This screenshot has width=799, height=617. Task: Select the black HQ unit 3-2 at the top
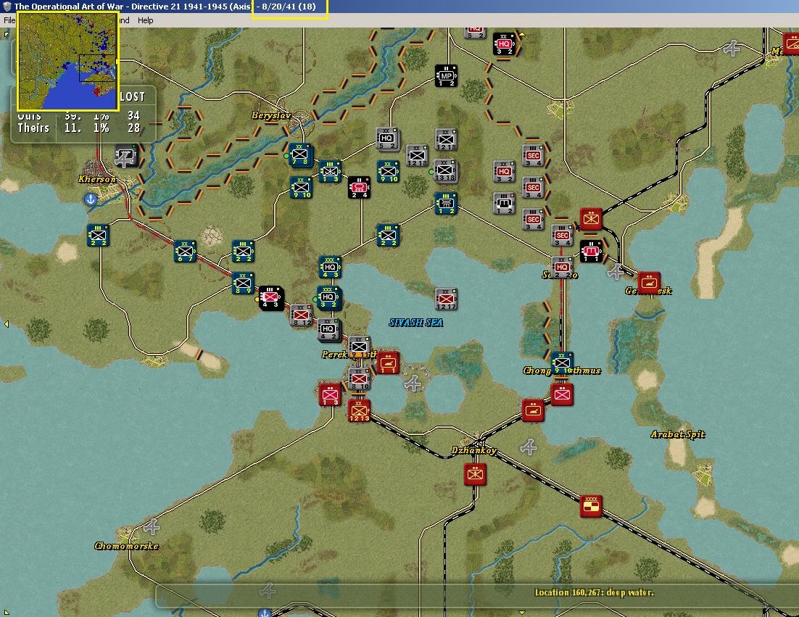click(504, 44)
